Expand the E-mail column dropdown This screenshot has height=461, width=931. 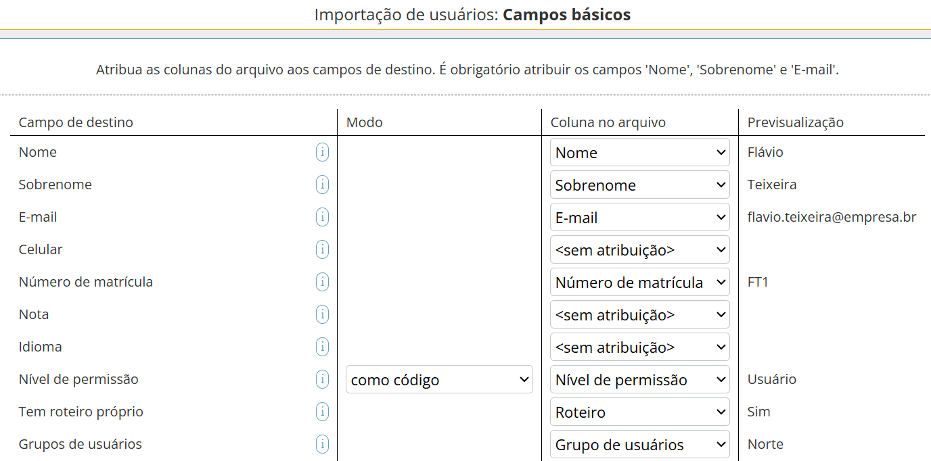639,217
